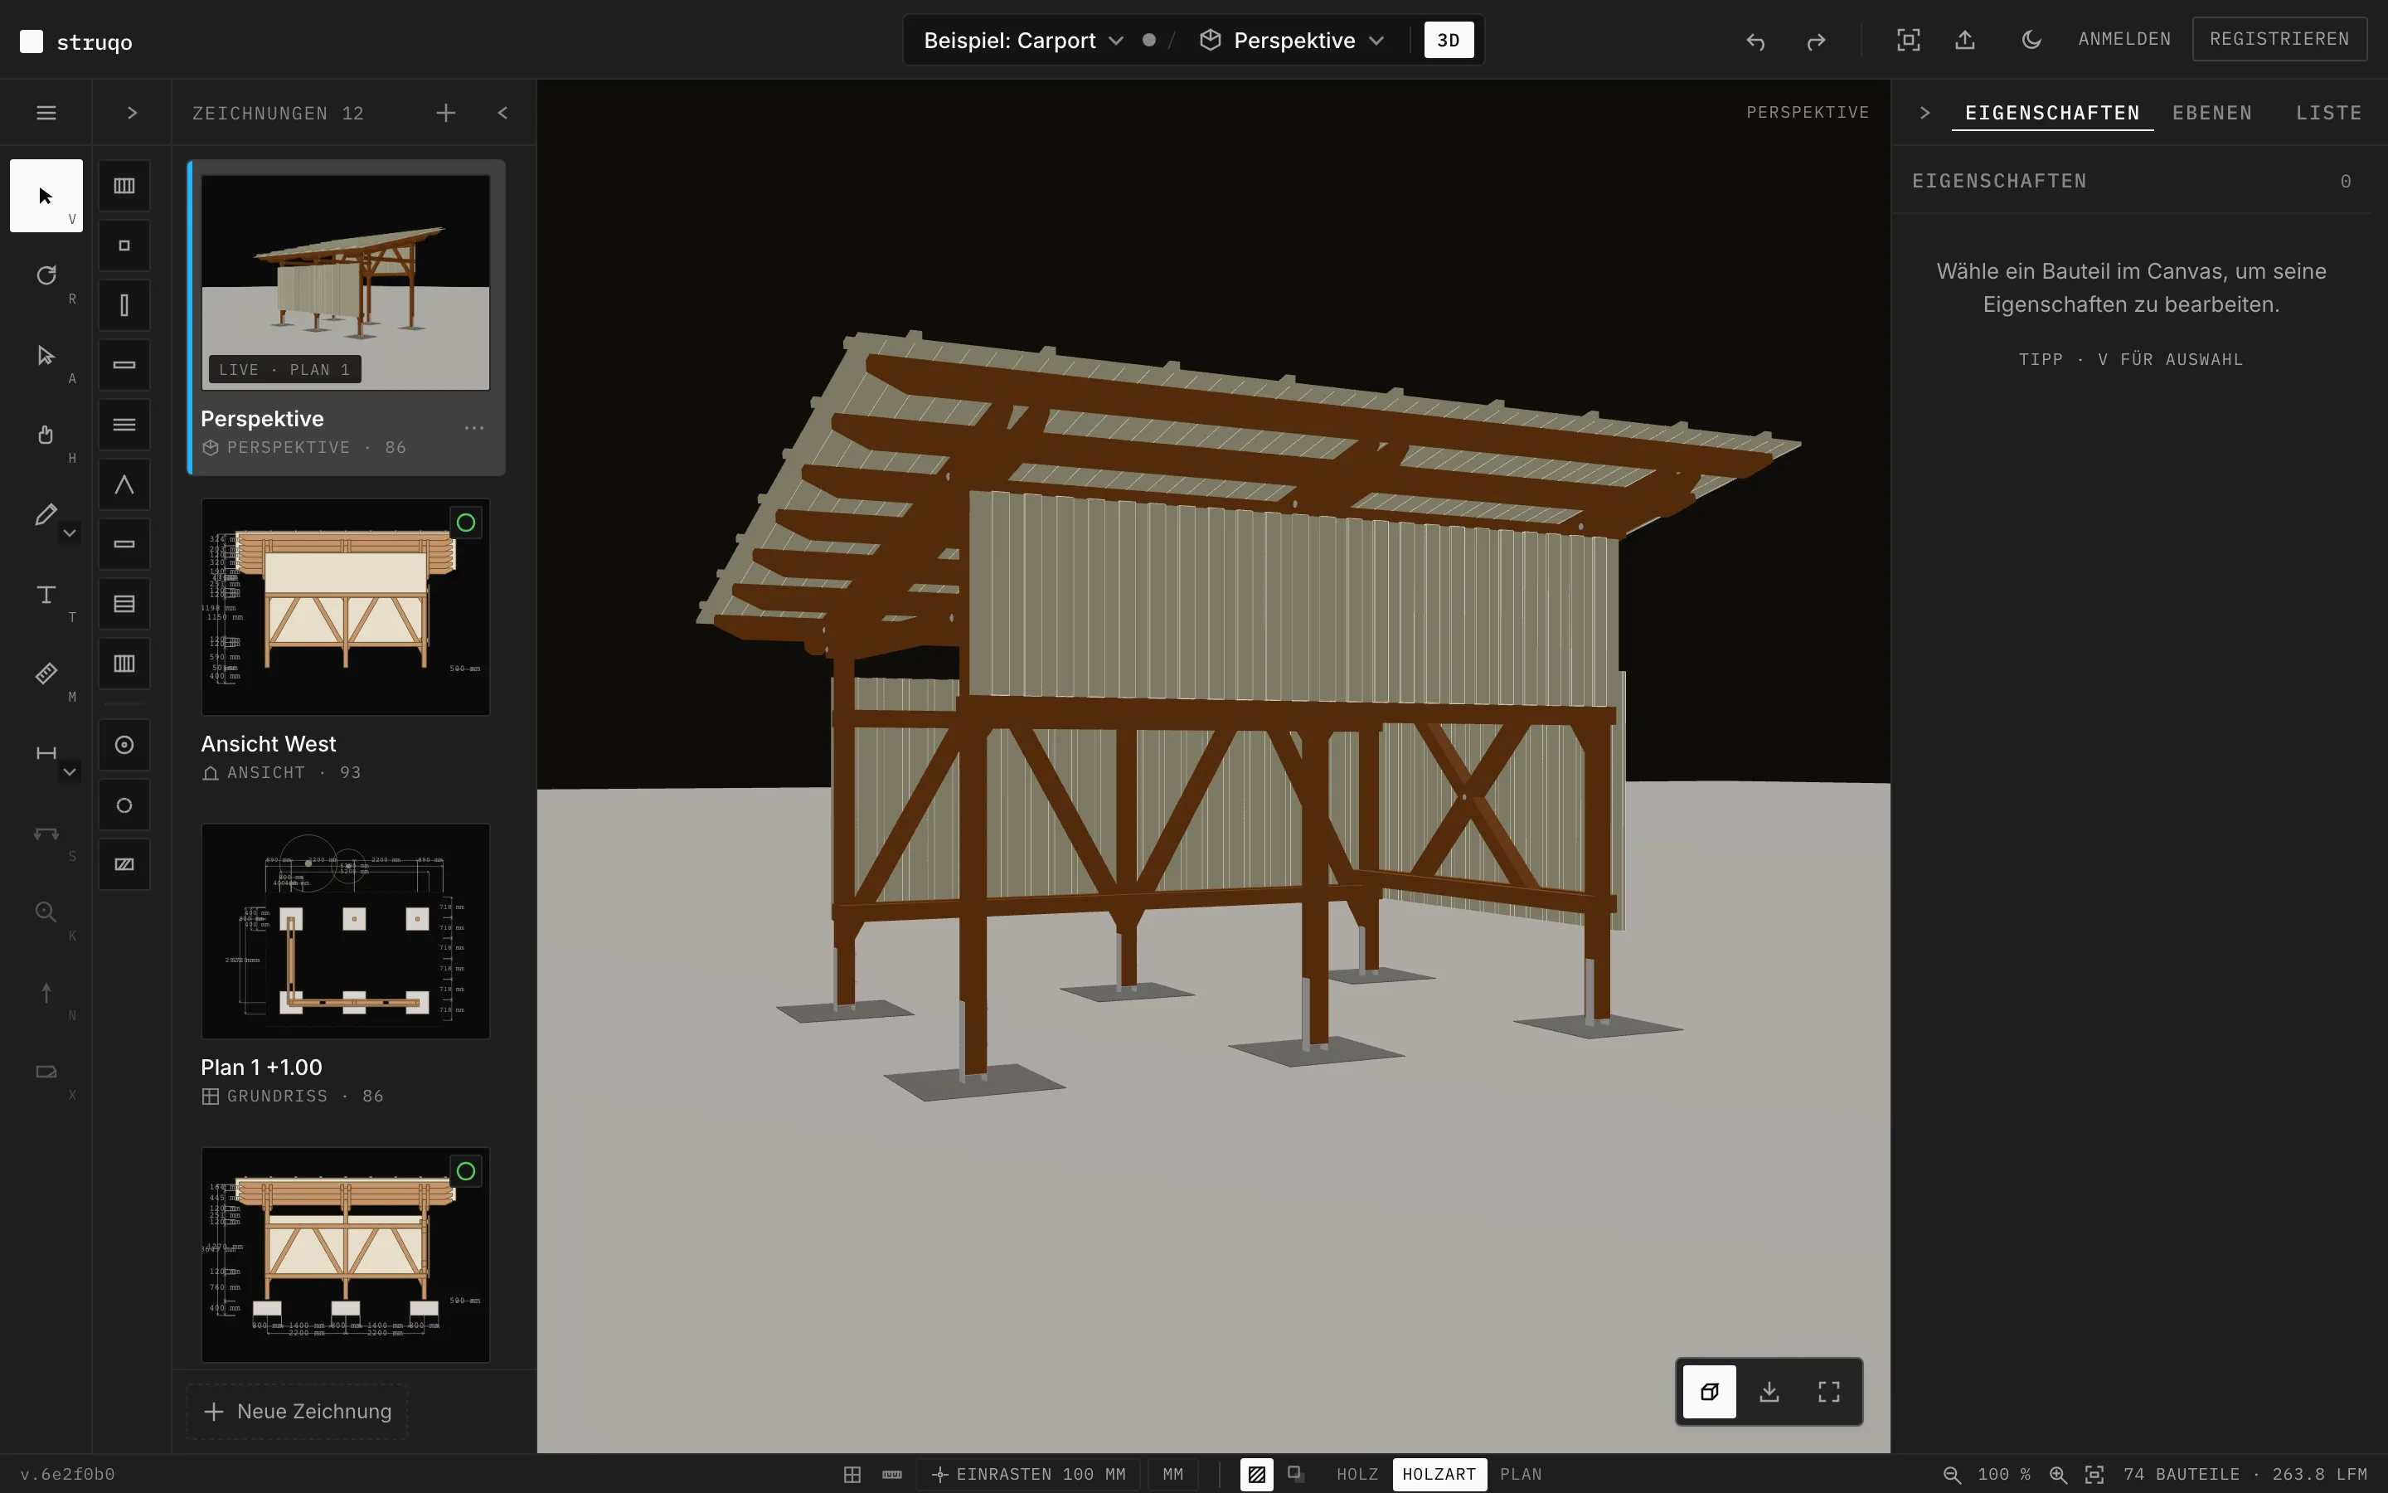Toggle hatch fill display mode
The image size is (2388, 1493).
(1257, 1474)
